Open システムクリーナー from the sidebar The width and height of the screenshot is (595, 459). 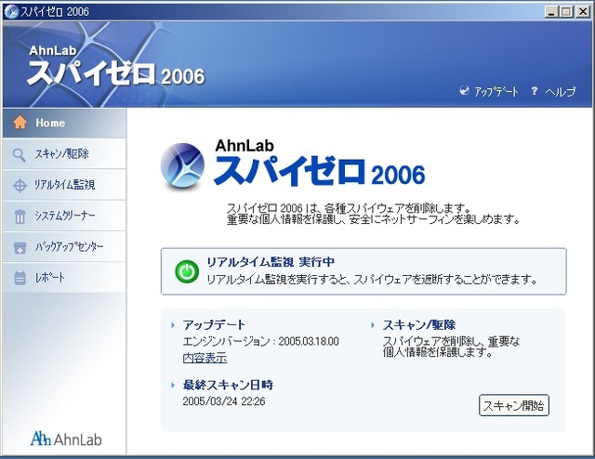pos(64,216)
